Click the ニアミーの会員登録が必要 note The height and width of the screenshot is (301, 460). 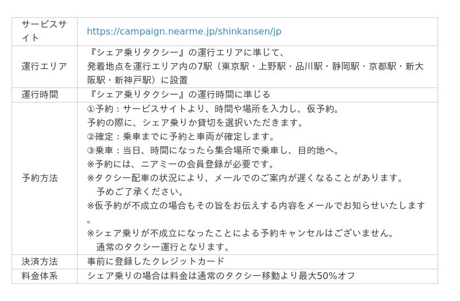coord(181,164)
